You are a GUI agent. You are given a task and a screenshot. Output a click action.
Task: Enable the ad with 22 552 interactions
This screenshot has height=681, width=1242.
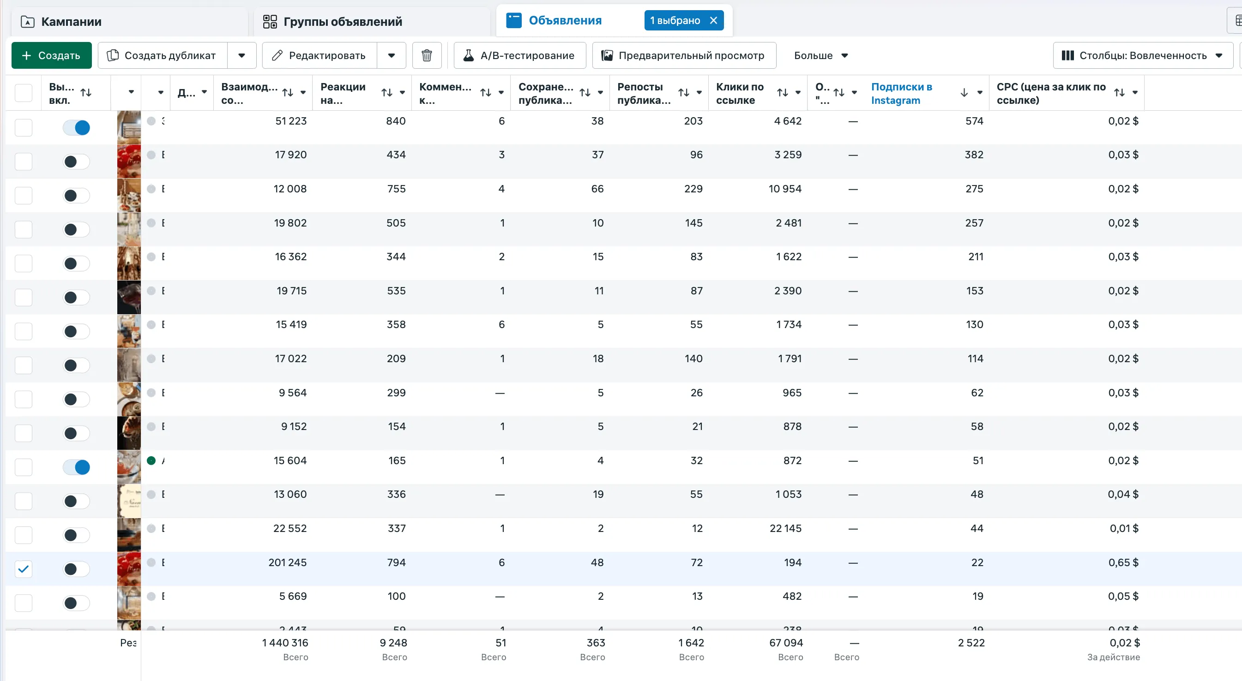click(x=76, y=535)
